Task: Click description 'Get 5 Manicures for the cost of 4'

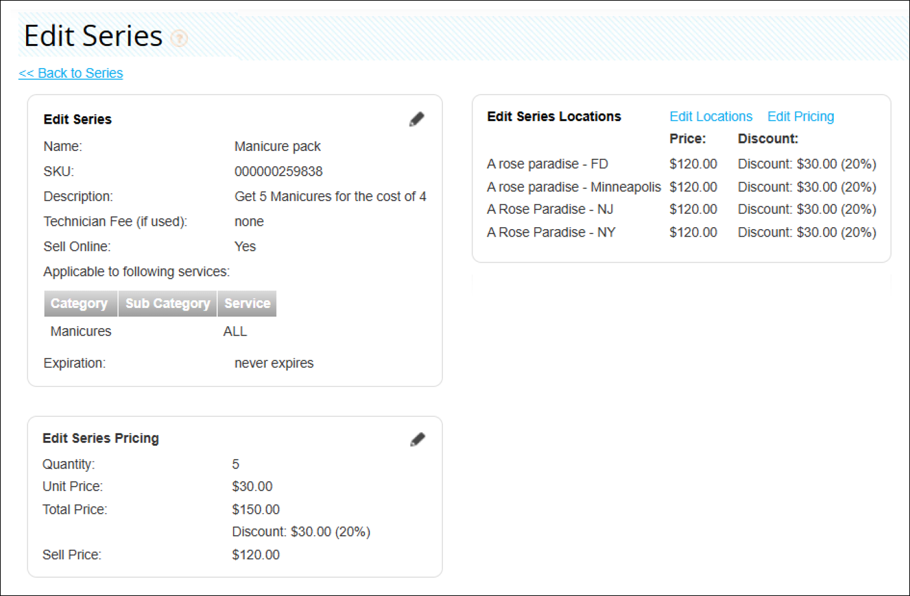Action: tap(331, 197)
